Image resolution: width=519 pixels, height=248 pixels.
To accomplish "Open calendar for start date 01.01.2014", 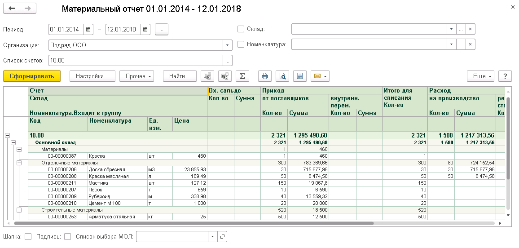I will pyautogui.click(x=88, y=30).
